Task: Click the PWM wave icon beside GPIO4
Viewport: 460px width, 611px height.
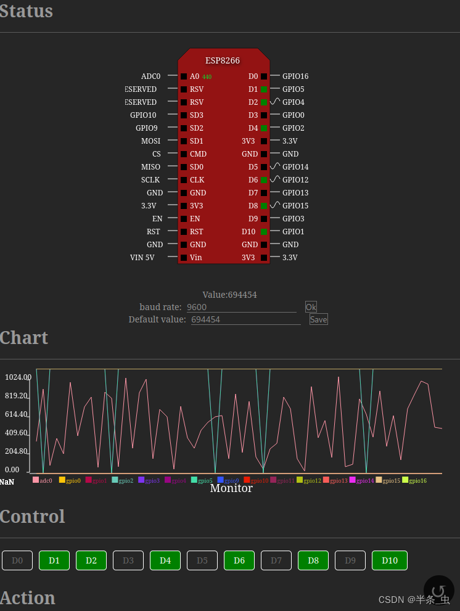Action: pyautogui.click(x=275, y=101)
